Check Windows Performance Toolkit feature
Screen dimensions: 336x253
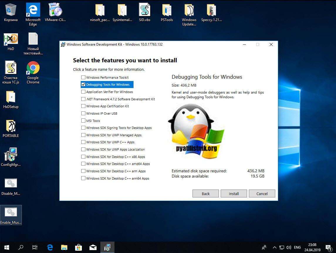pyautogui.click(x=83, y=77)
